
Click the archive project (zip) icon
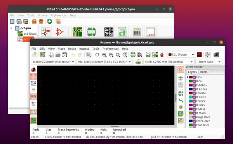[x=34, y=21]
